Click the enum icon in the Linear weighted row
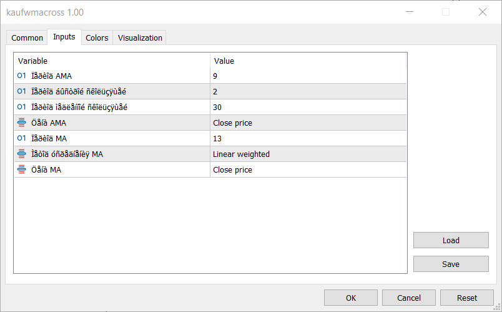The height and width of the screenshot is (312, 502). coord(22,154)
